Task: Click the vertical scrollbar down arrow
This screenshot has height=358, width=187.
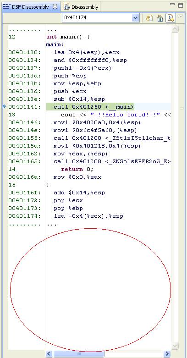Action: (175, 346)
